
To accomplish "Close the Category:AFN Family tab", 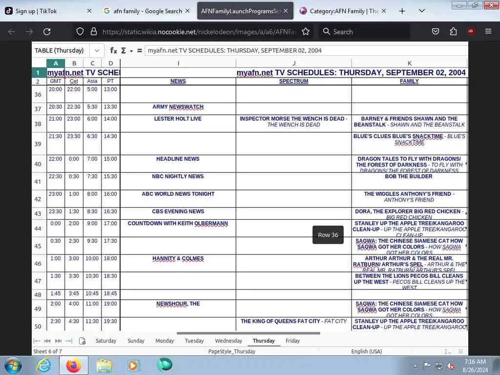I will 384,11.
